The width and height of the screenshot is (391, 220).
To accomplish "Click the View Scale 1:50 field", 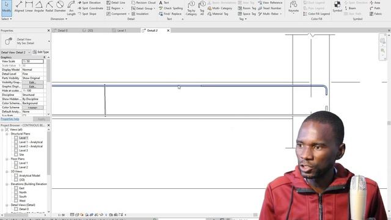I will pos(32,61).
